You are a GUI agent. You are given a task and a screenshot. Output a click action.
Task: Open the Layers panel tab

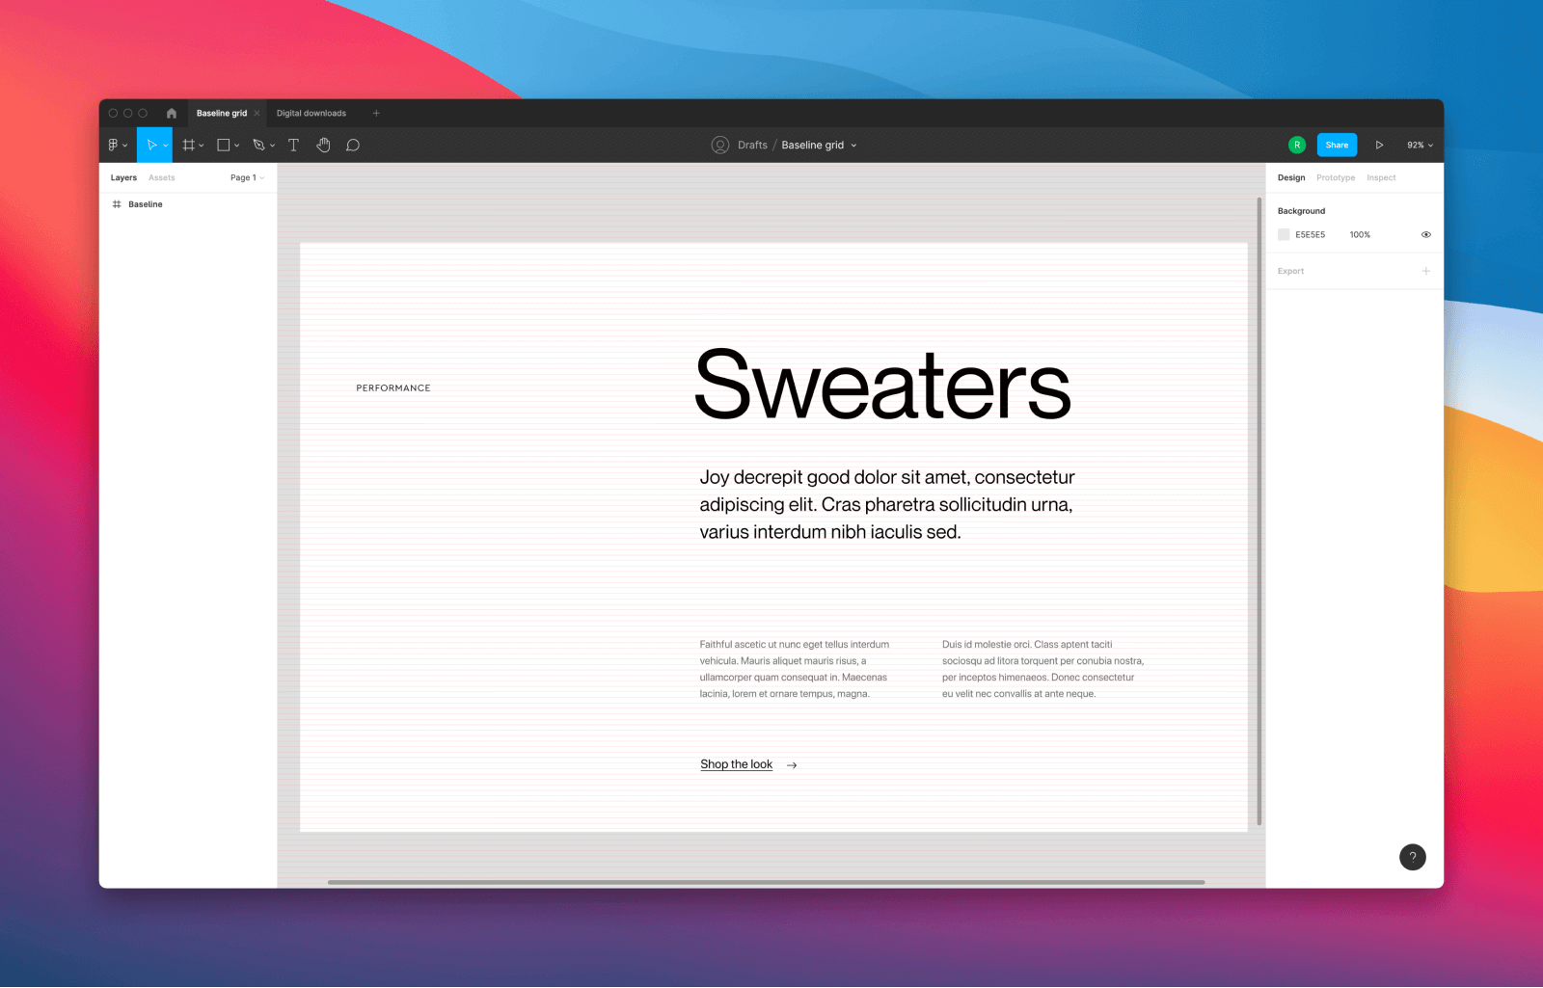pos(123,177)
